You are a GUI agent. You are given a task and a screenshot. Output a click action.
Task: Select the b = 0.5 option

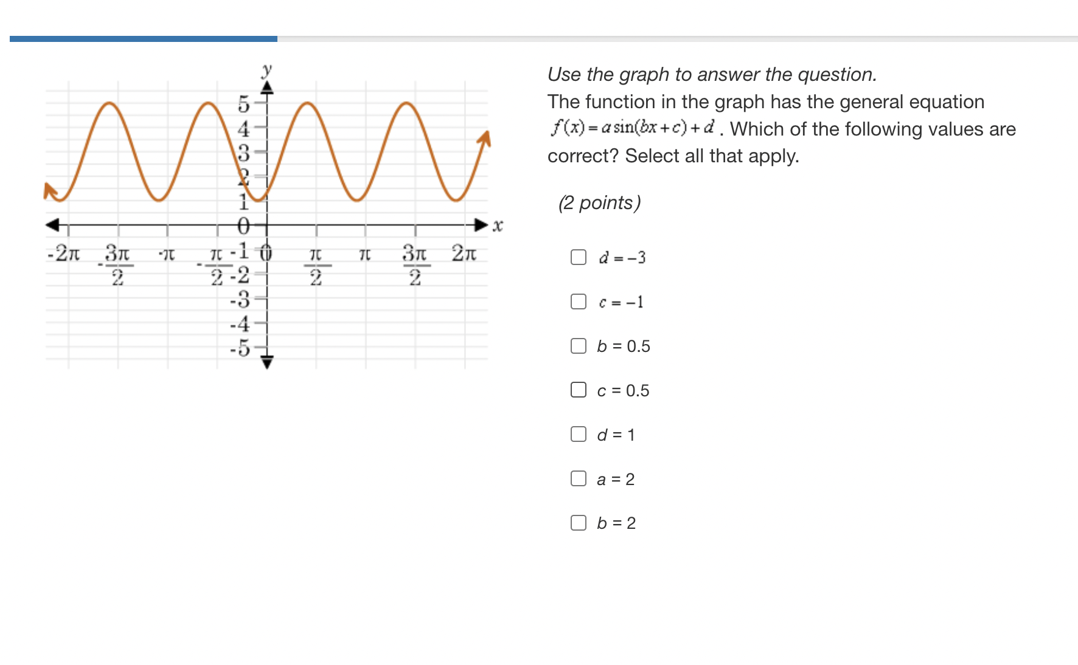click(578, 346)
